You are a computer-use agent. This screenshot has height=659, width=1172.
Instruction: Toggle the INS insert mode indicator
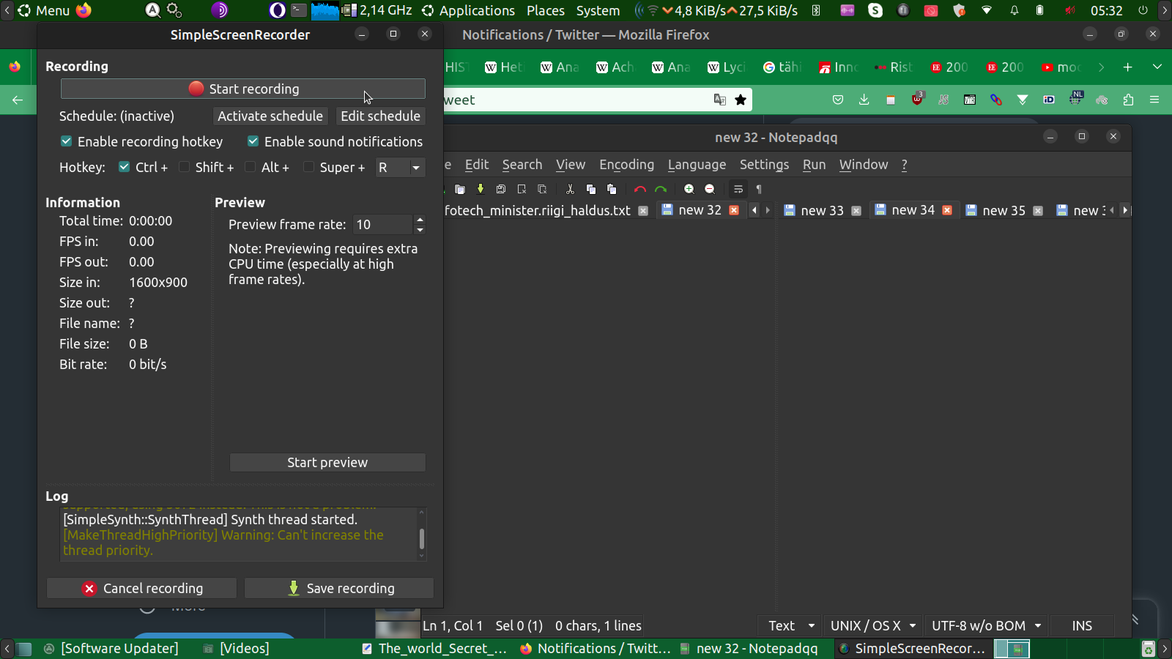[1082, 625]
